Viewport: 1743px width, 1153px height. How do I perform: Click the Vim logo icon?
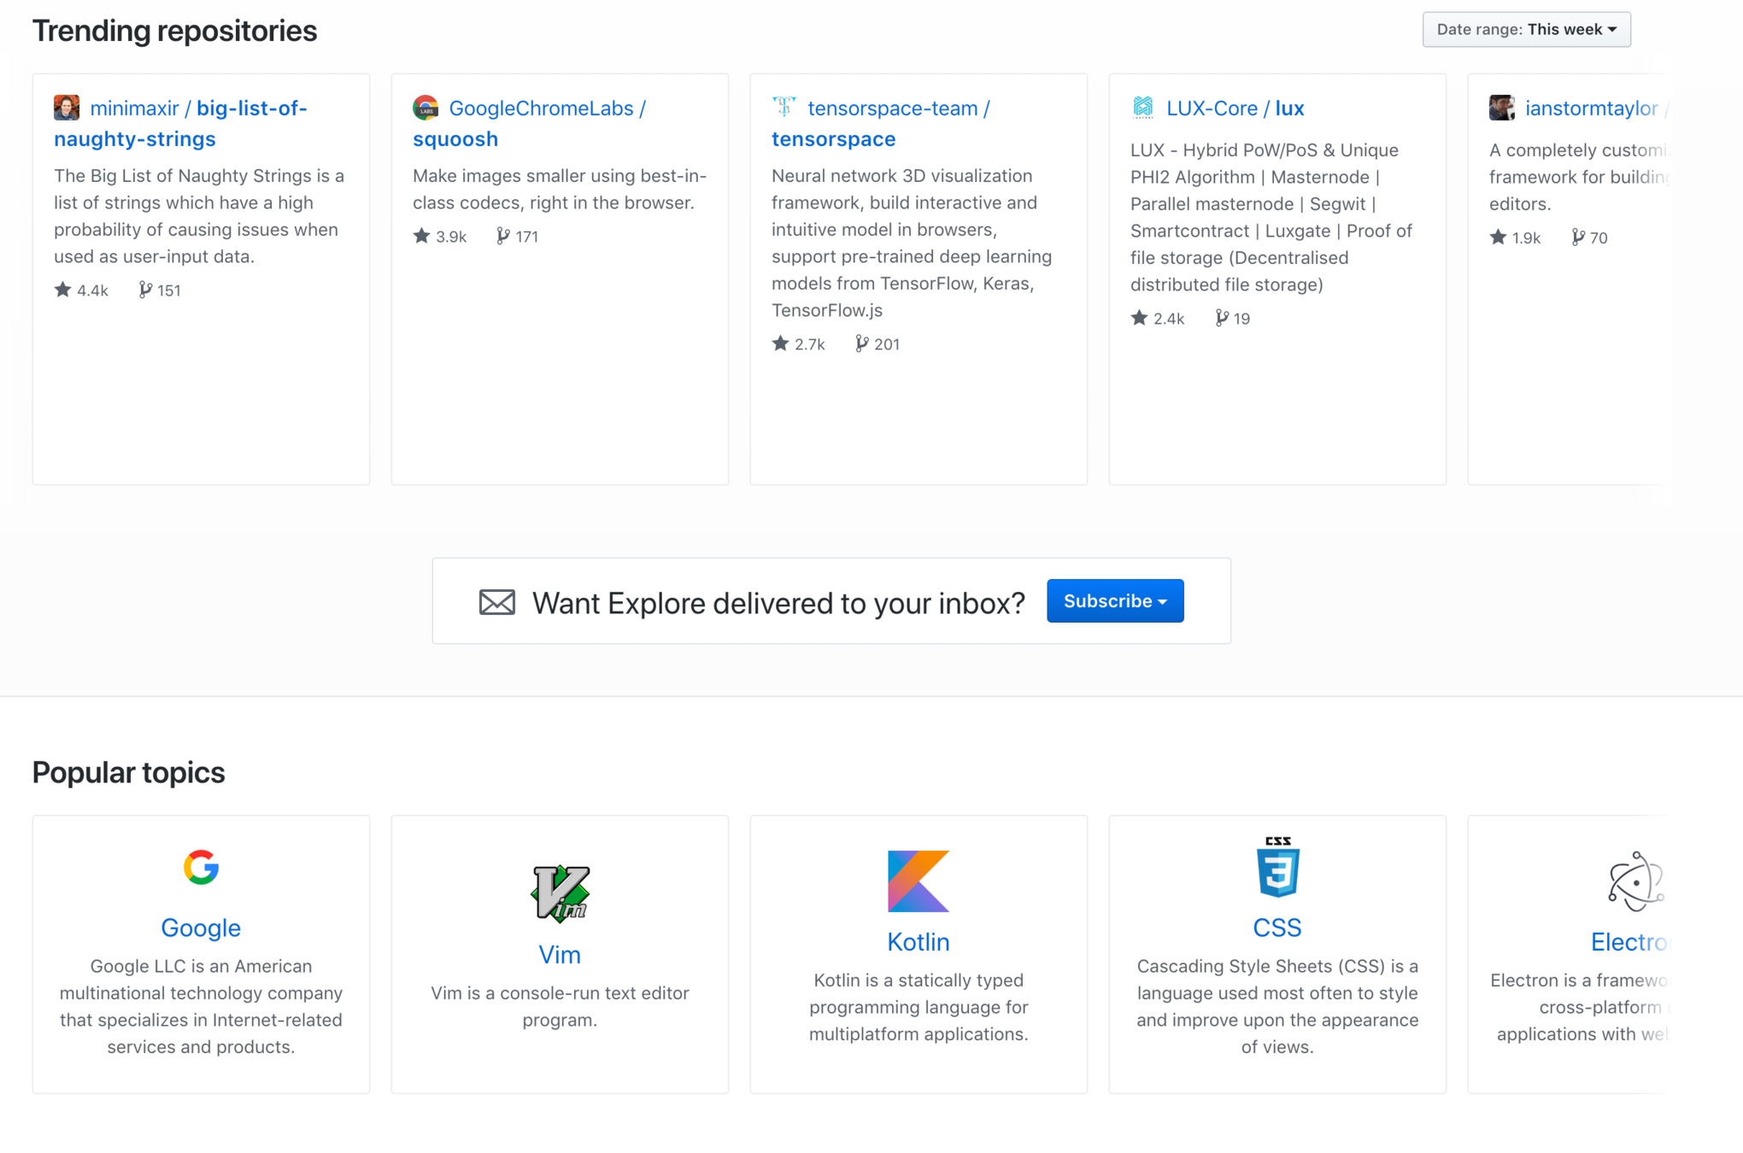(560, 893)
